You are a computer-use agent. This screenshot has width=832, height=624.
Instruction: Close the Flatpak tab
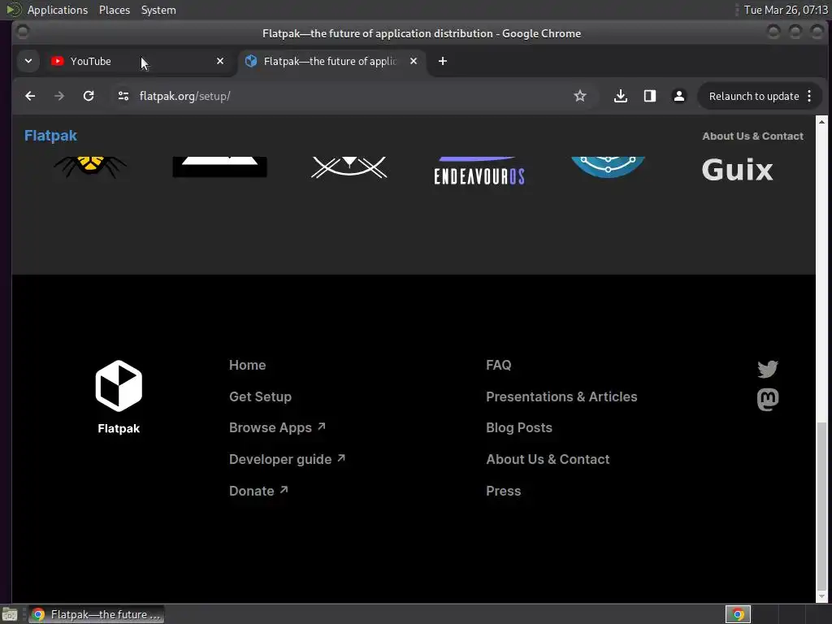(x=414, y=61)
